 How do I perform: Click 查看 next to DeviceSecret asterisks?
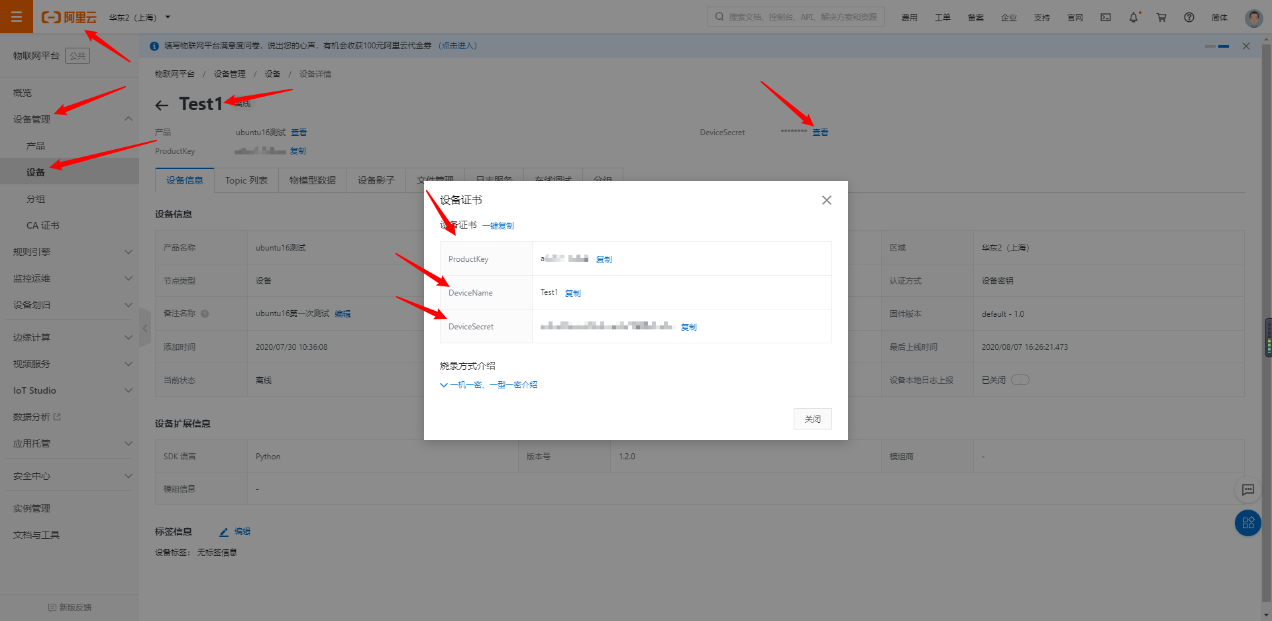pos(820,133)
